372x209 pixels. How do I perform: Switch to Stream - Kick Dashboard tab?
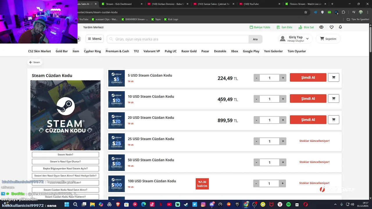(x=122, y=4)
